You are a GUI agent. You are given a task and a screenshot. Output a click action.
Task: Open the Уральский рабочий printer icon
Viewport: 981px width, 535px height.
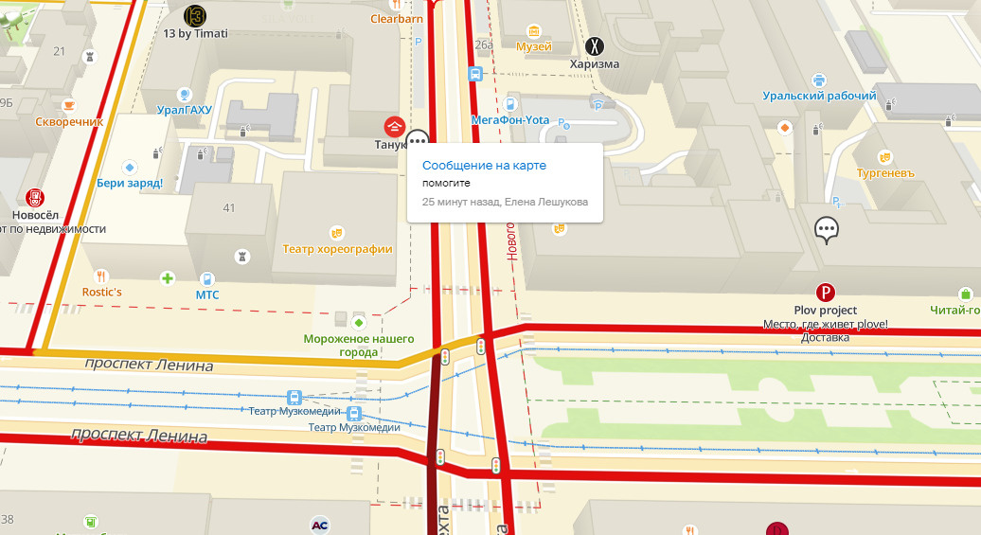tap(818, 80)
